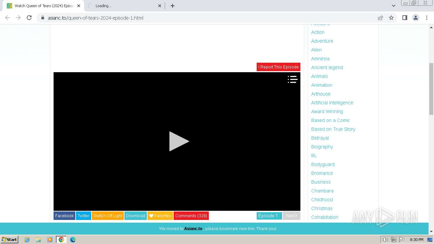Open the Award Winning genre
The width and height of the screenshot is (434, 244).
pos(327,111)
